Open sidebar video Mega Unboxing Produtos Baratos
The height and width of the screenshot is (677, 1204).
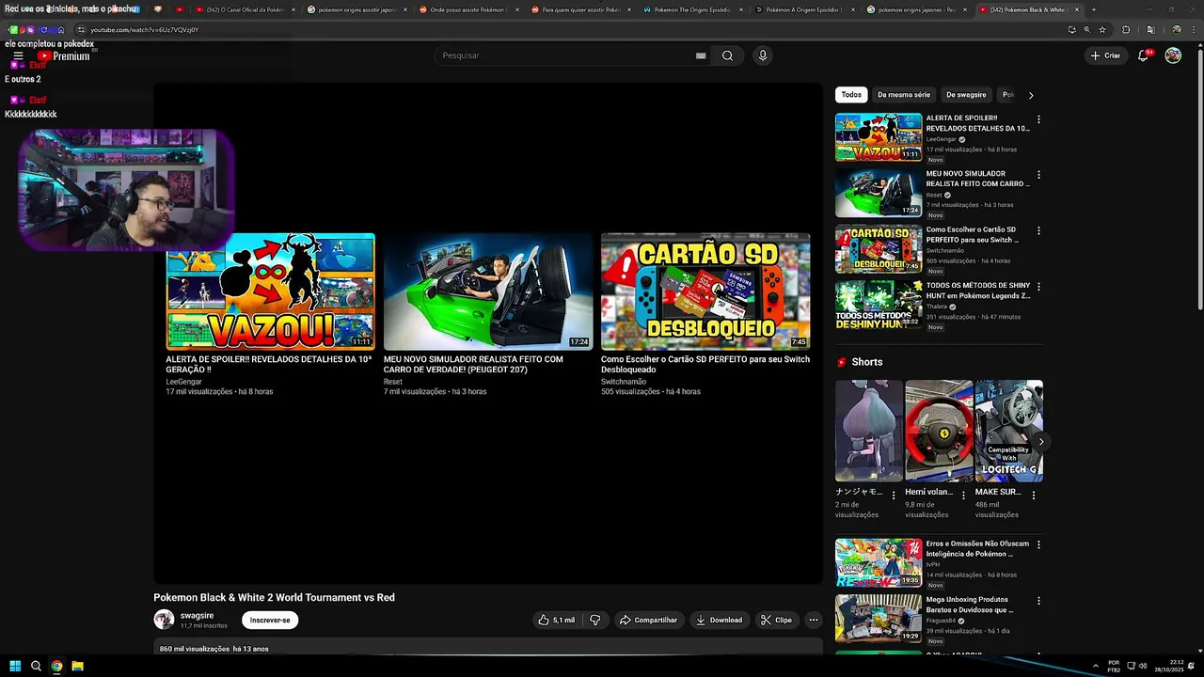(x=879, y=618)
